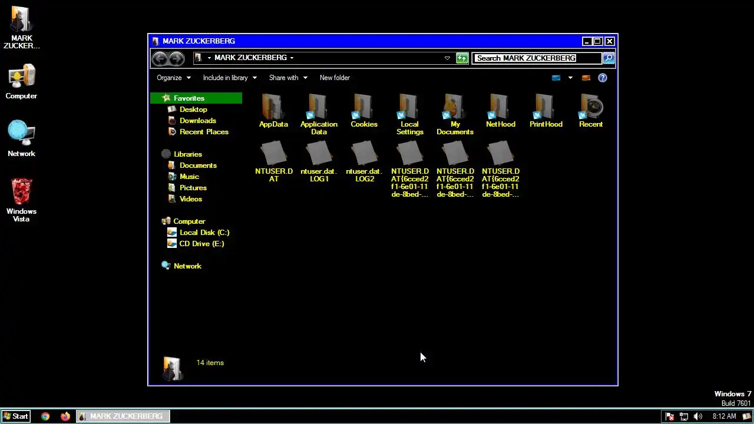Expand the breadcrumb root arrow before MARK ZUCKERBERG
This screenshot has height=424, width=754.
coord(209,58)
